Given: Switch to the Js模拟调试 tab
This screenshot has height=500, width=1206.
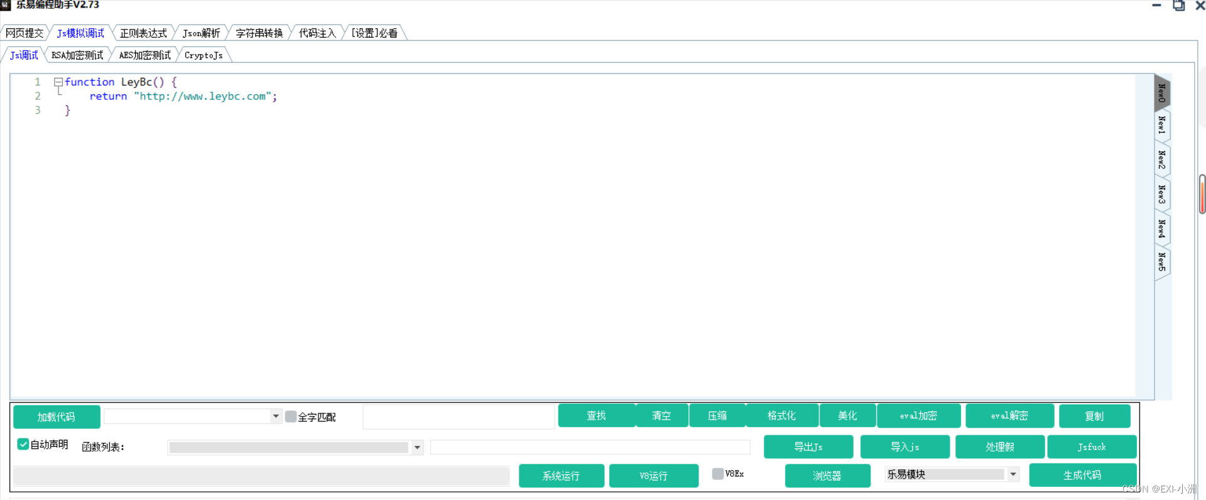Looking at the screenshot, I should (x=80, y=33).
